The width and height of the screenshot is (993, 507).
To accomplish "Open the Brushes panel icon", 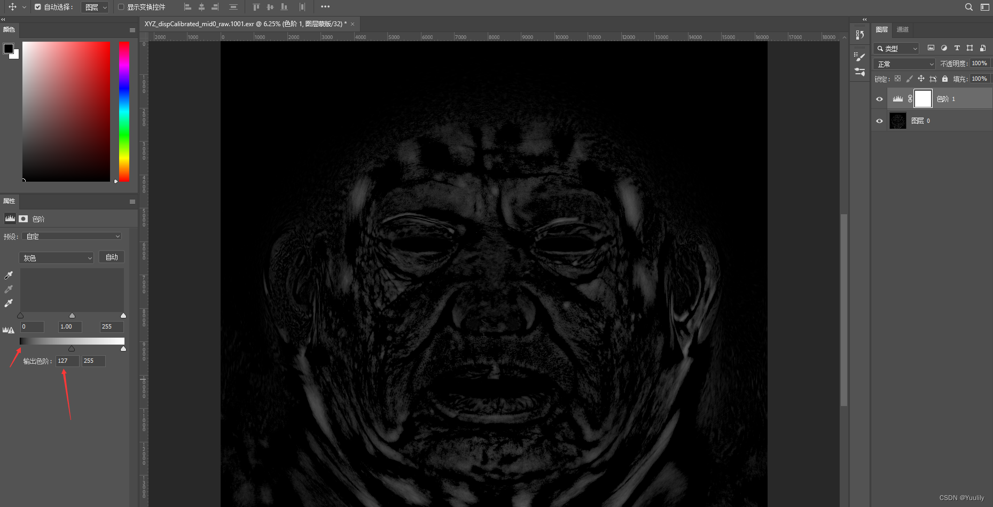I will coord(860,72).
